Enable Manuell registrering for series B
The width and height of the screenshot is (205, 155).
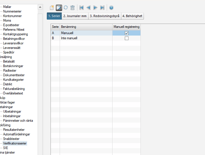(x=126, y=38)
